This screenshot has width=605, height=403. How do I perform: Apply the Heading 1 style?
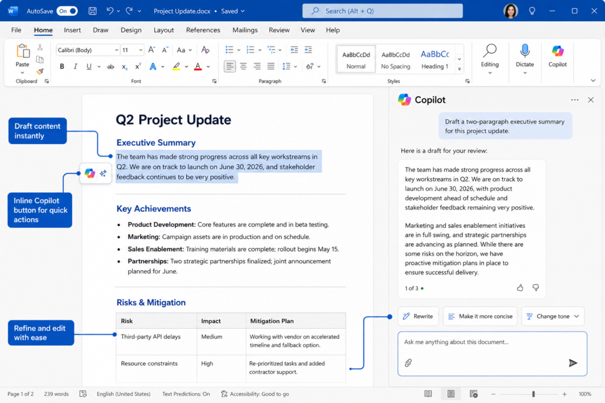[435, 60]
